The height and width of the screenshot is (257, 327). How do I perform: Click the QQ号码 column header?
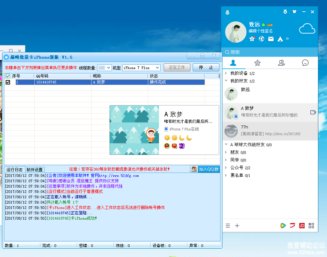[62, 76]
